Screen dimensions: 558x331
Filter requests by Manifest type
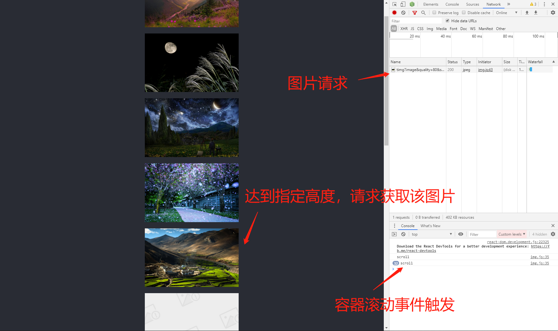(x=486, y=29)
